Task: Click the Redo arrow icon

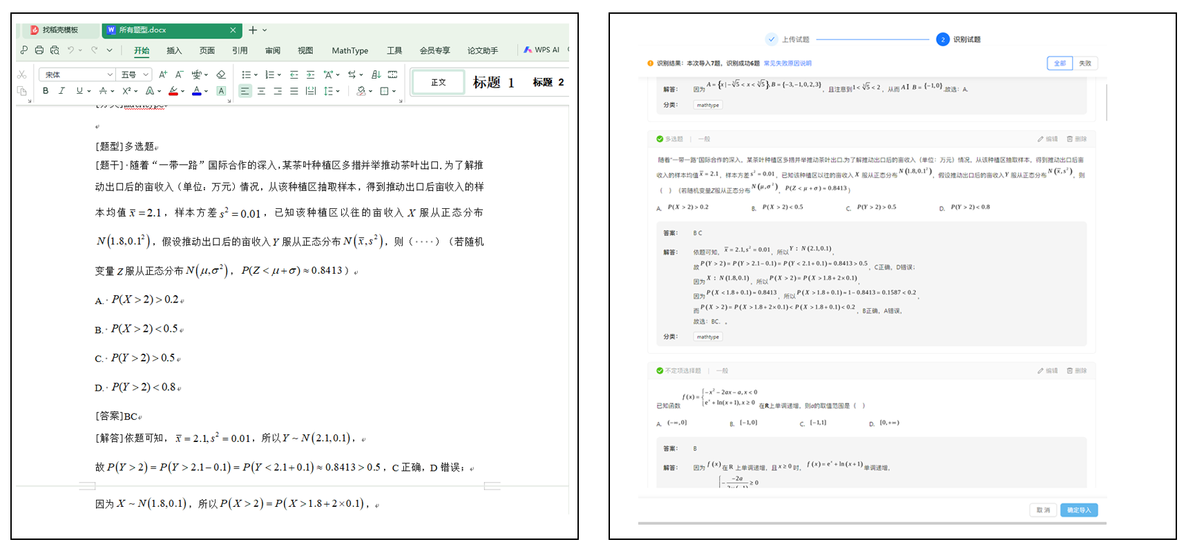Action: pyautogui.click(x=94, y=50)
